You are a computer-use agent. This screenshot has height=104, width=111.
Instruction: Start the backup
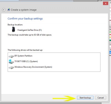click(x=85, y=98)
